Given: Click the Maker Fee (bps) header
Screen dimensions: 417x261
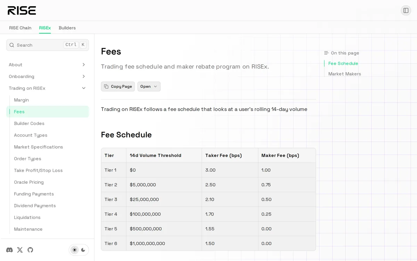Looking at the screenshot, I should pyautogui.click(x=287, y=156).
